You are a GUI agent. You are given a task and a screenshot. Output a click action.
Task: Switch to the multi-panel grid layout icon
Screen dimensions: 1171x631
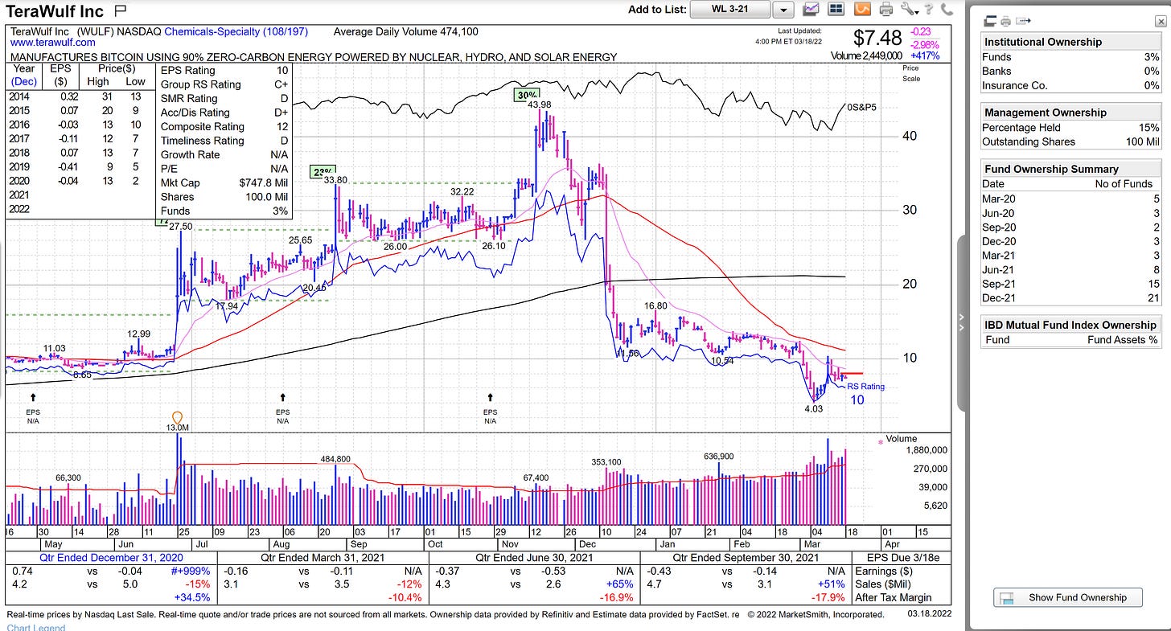(836, 10)
